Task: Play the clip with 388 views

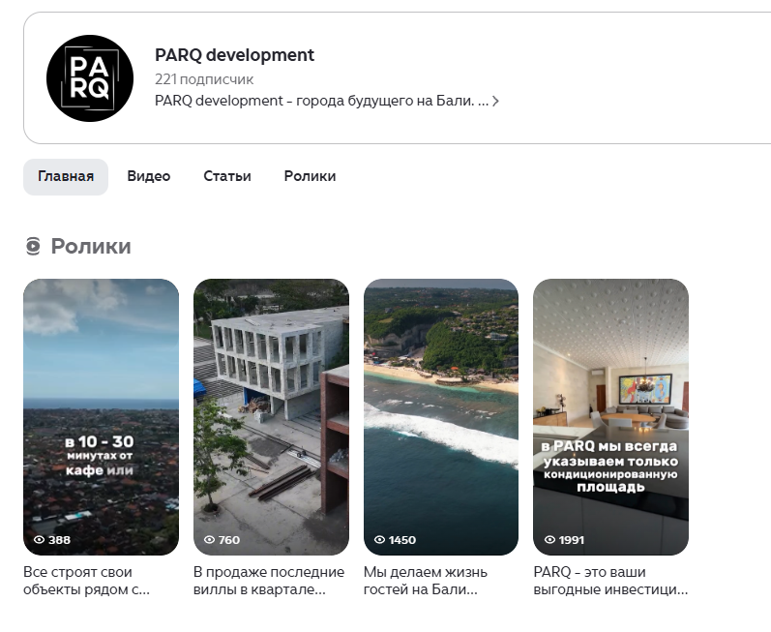Action: click(102, 417)
